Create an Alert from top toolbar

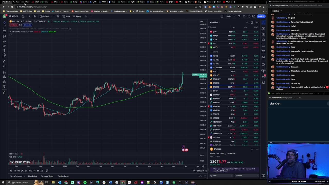coord(66,16)
